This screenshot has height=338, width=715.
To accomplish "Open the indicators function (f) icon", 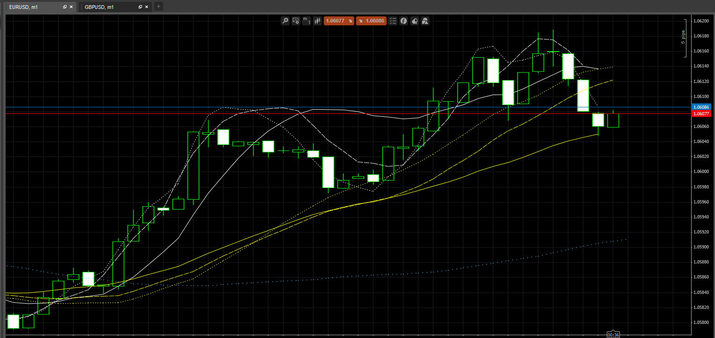I will [x=403, y=21].
